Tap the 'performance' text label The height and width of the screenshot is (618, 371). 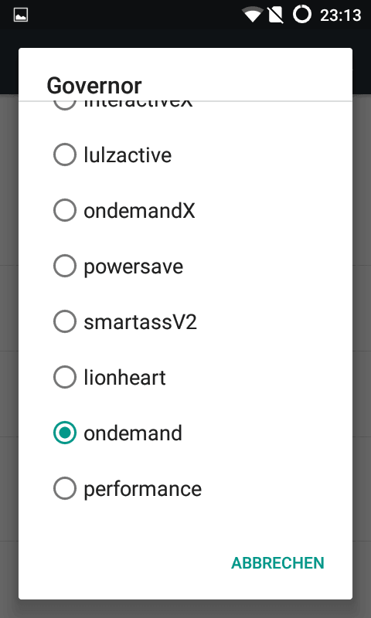143,489
